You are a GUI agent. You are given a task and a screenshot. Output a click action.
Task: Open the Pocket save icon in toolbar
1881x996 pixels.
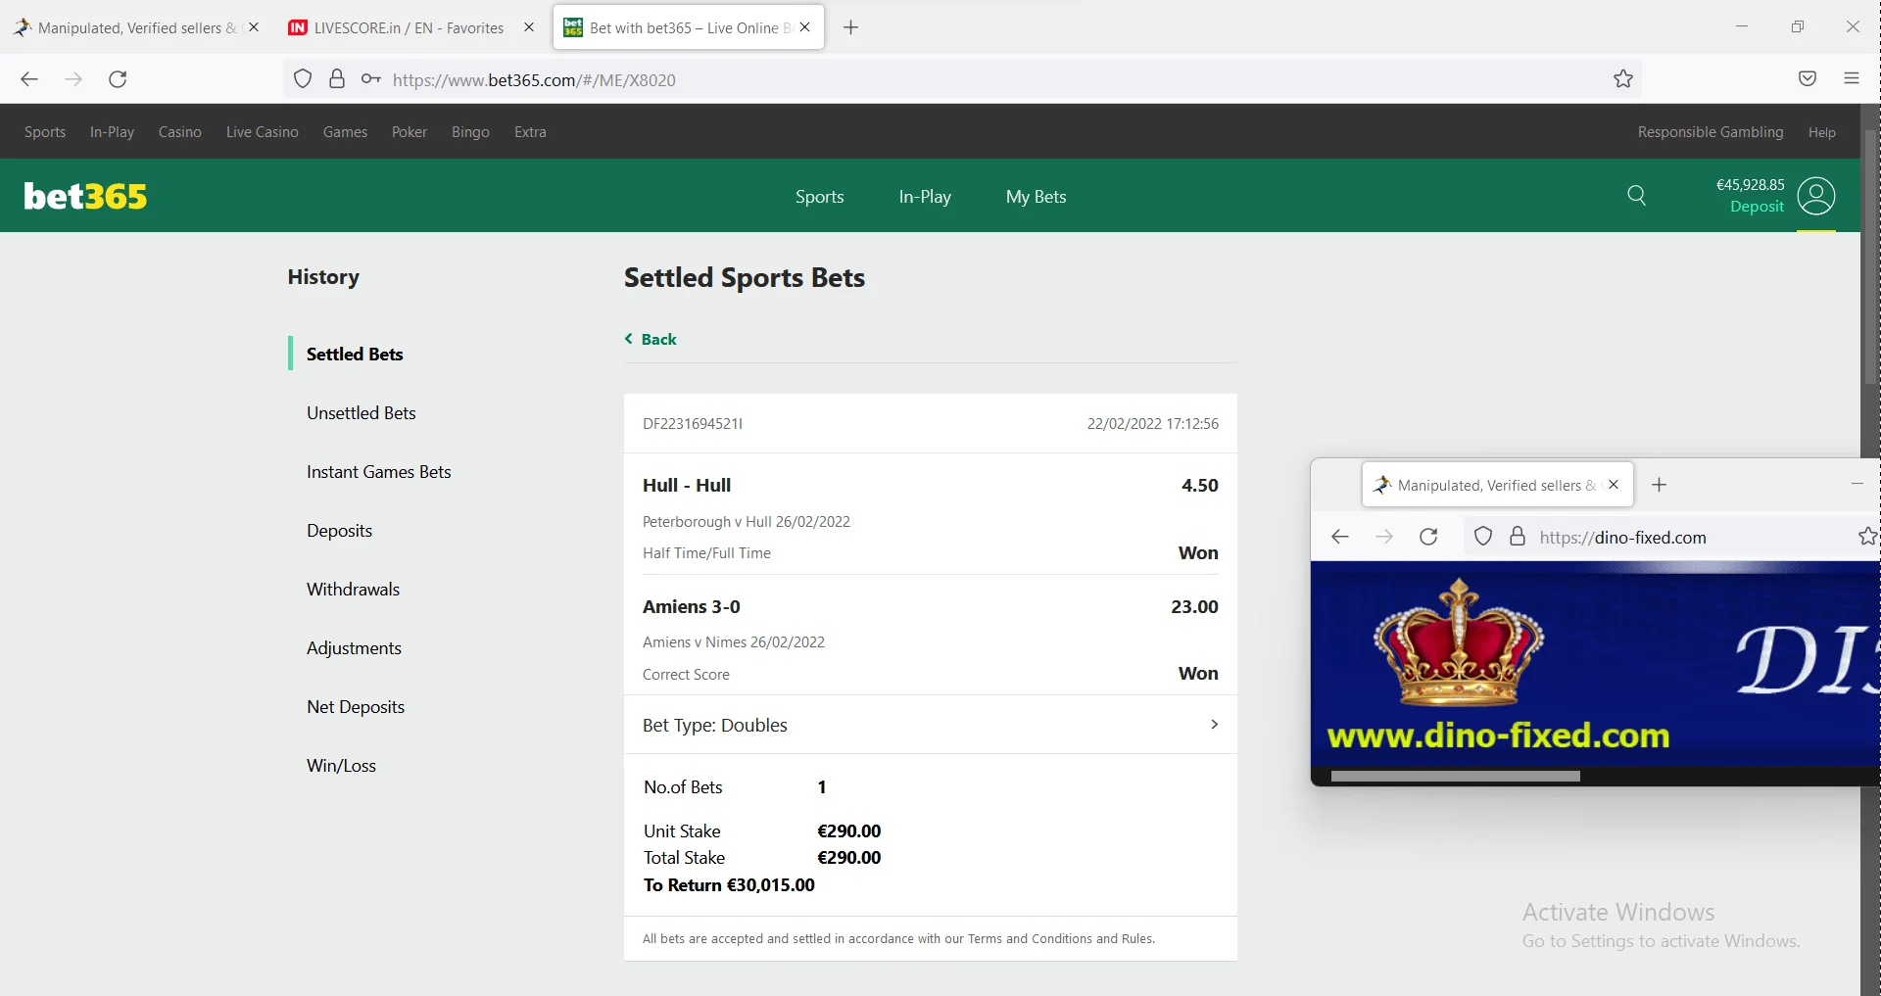tap(1808, 79)
